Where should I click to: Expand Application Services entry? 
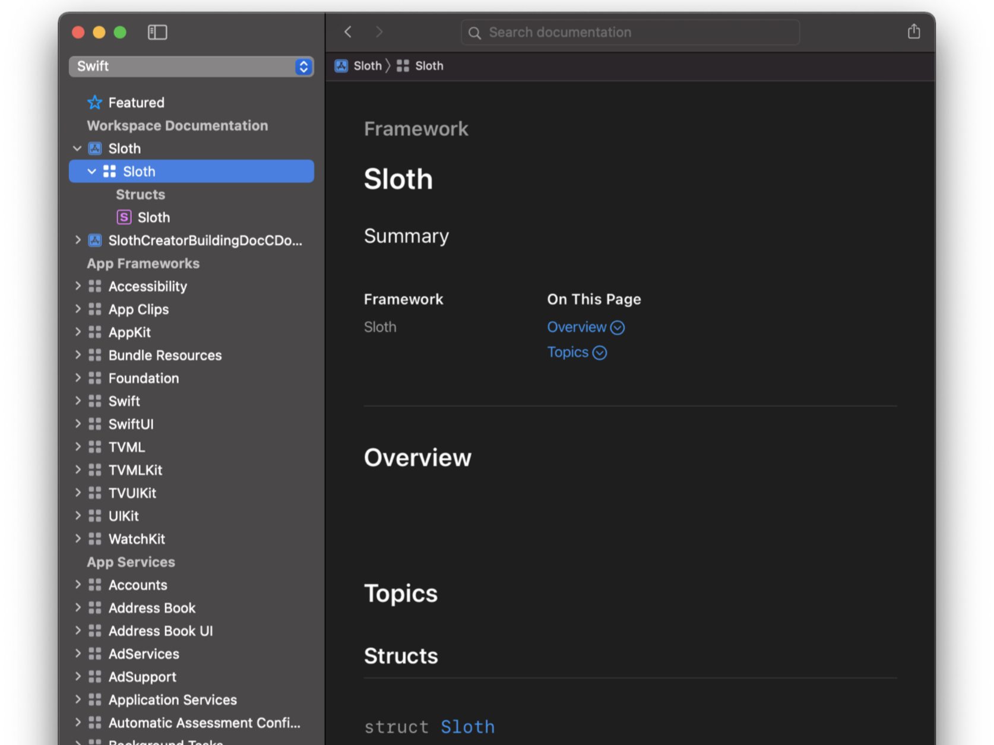(x=78, y=699)
